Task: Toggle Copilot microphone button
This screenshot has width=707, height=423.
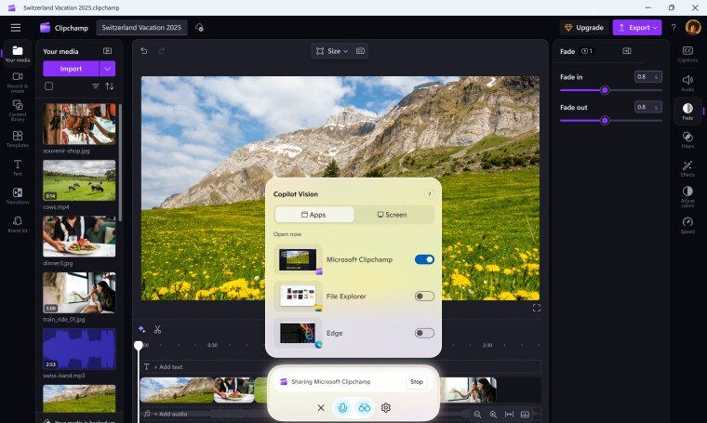Action: point(342,408)
